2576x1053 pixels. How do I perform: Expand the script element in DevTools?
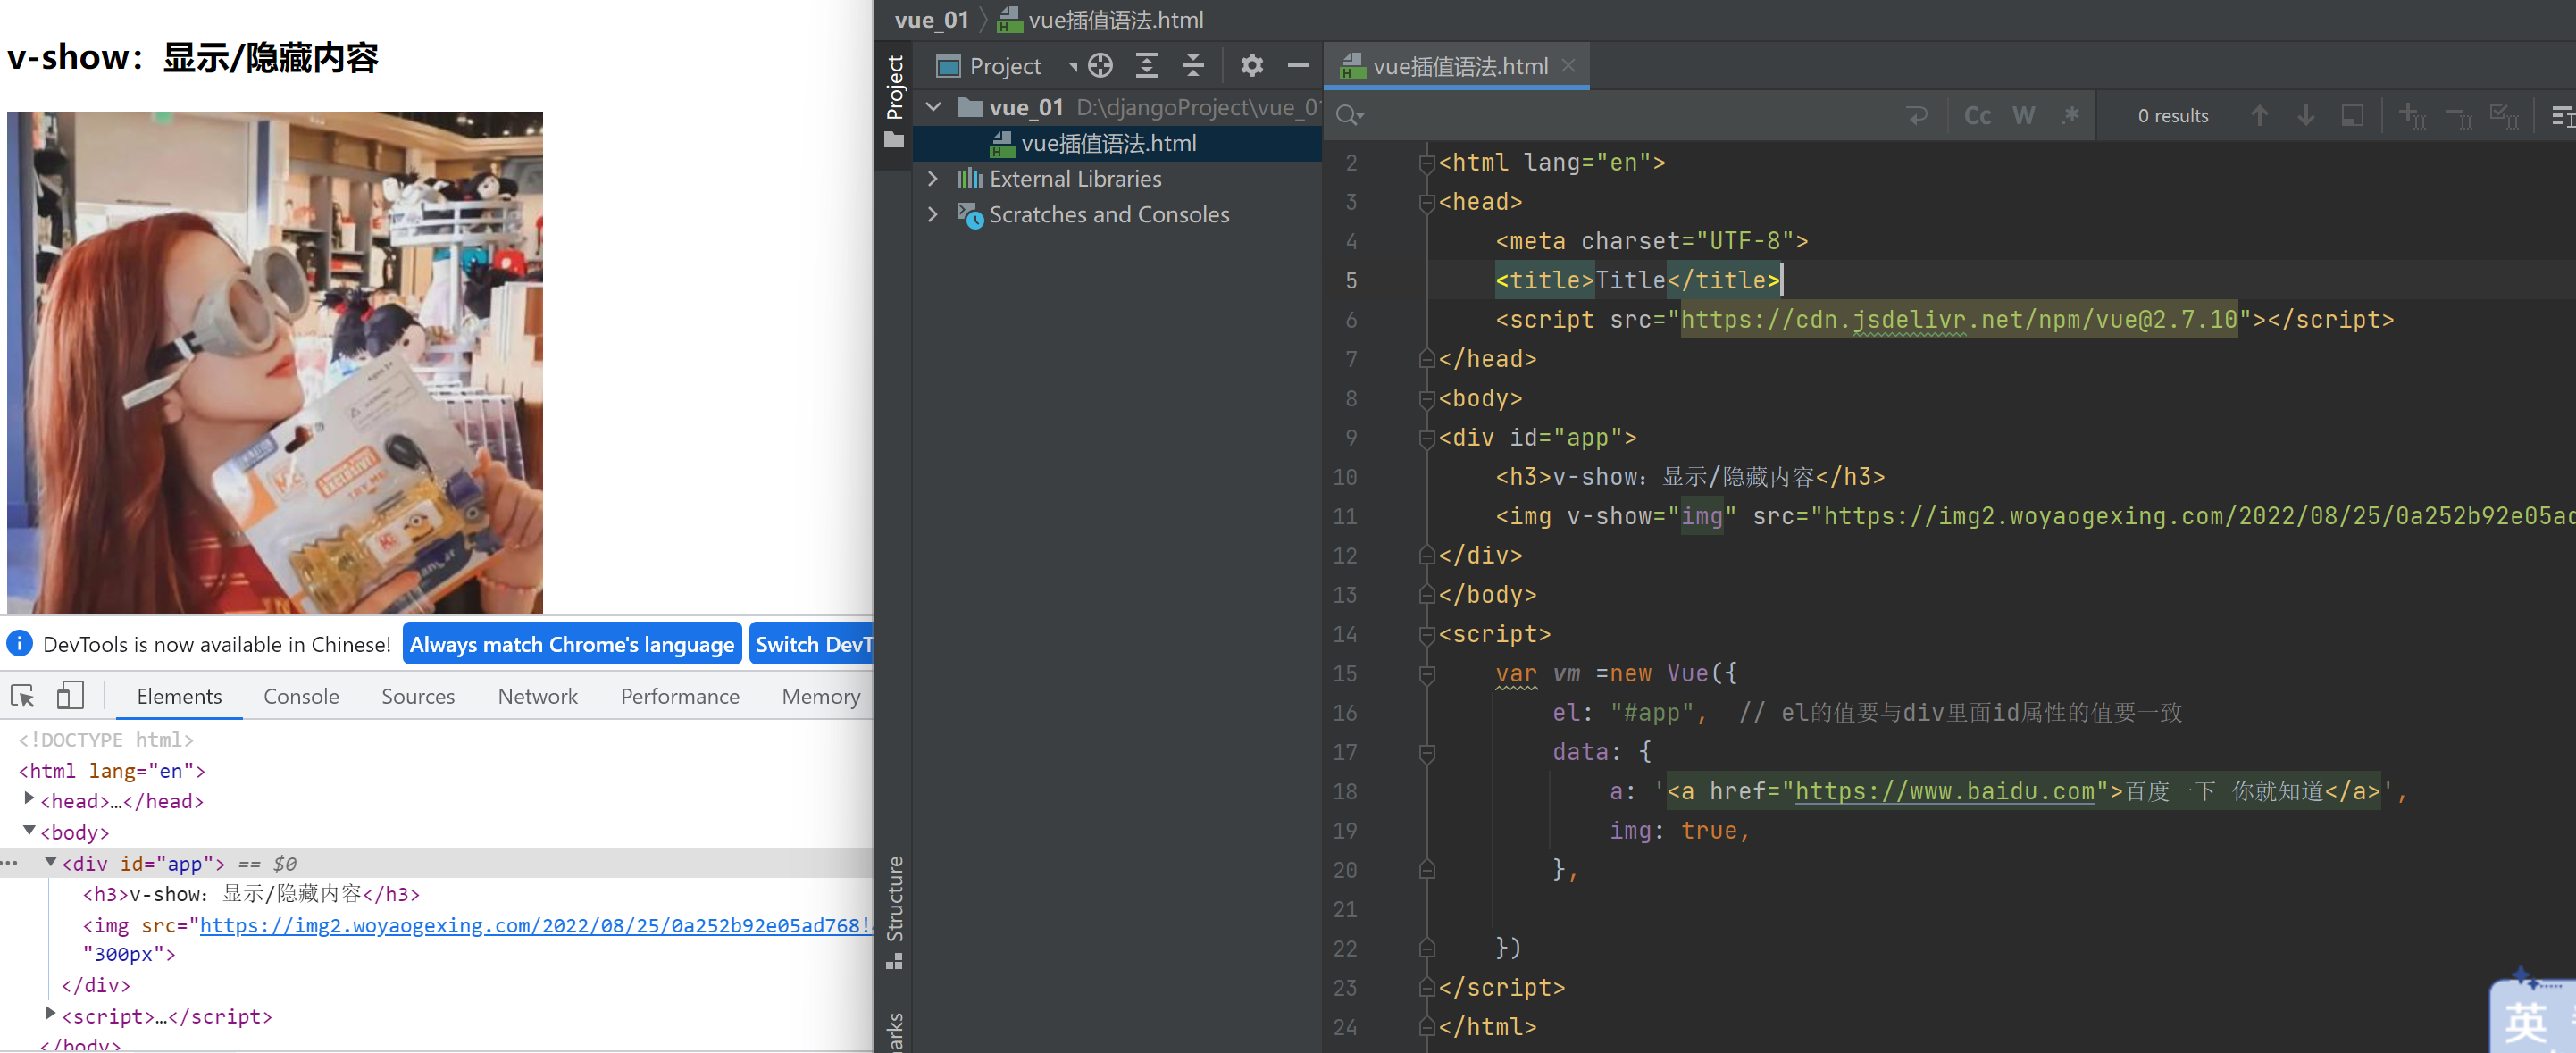(x=50, y=1014)
